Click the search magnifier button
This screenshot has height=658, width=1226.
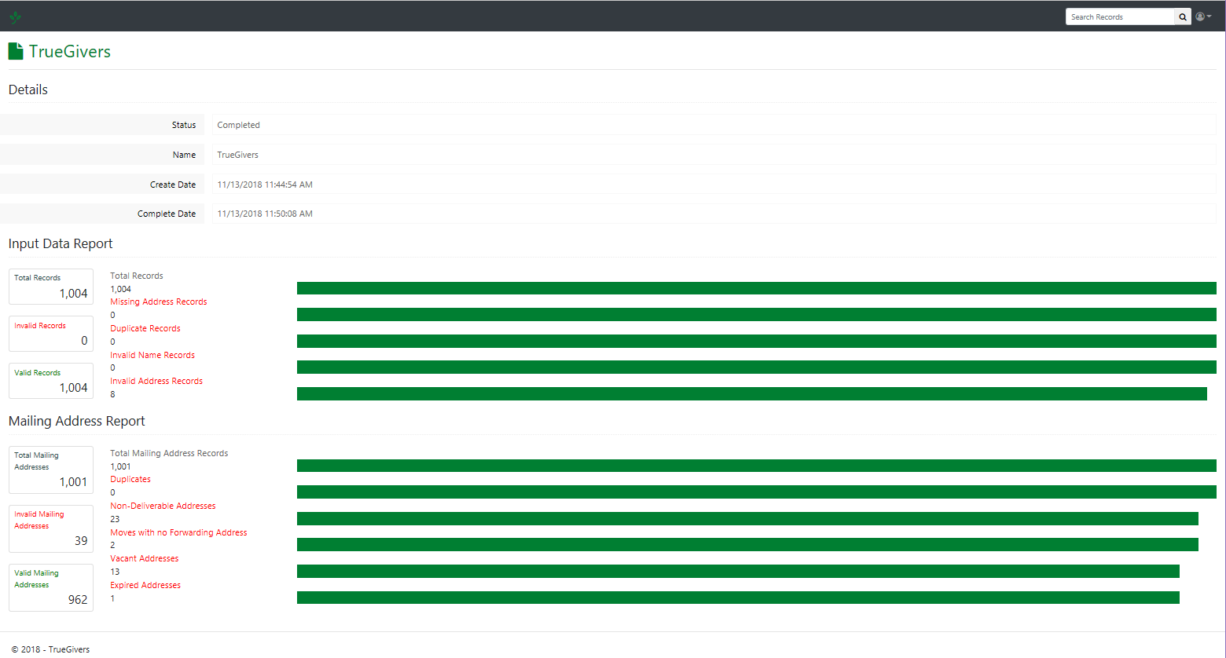(1183, 16)
